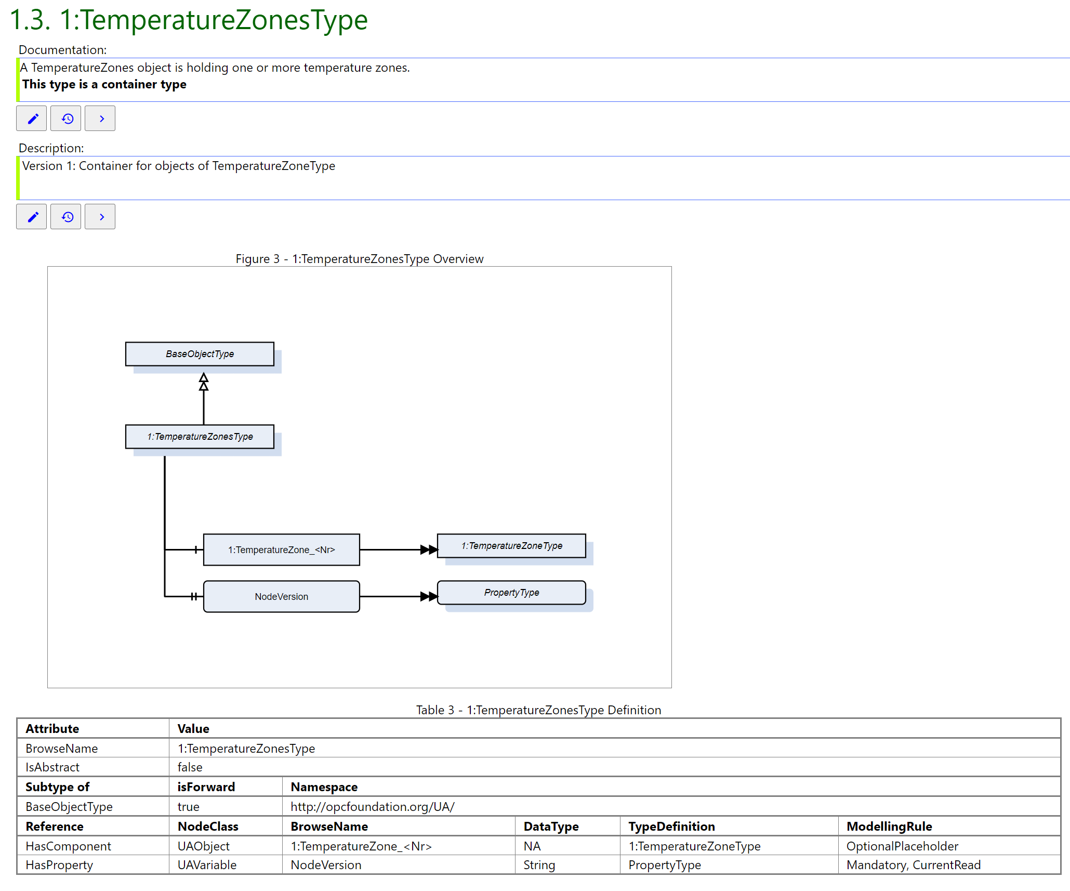Click the 1.3. 1:TemperatureZonesType heading

(x=189, y=20)
